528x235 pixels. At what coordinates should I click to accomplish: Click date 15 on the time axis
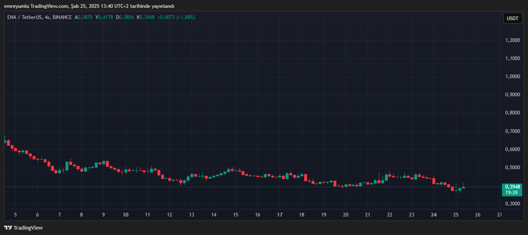[235, 215]
